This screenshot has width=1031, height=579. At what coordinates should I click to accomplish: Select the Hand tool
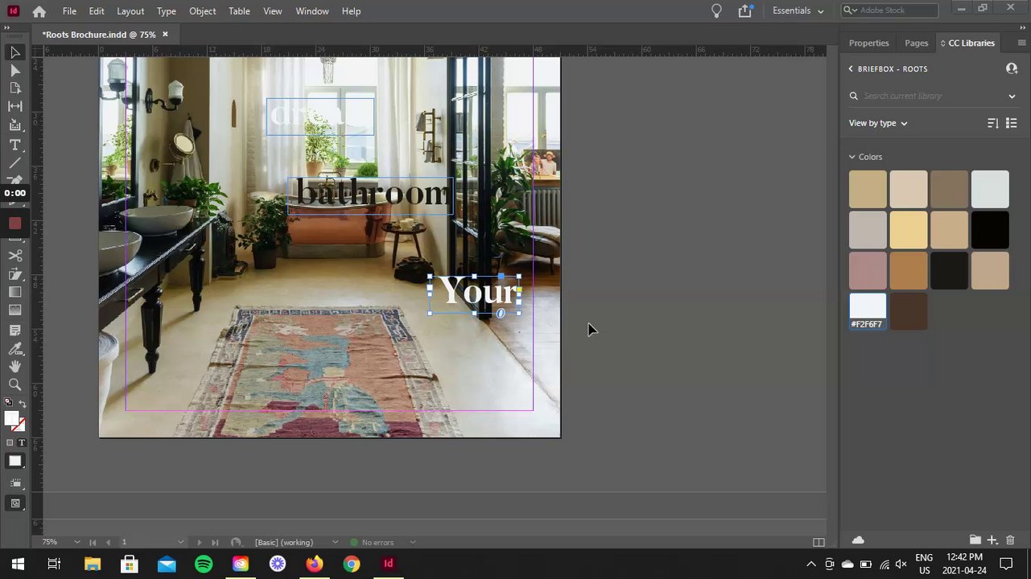tap(14, 367)
